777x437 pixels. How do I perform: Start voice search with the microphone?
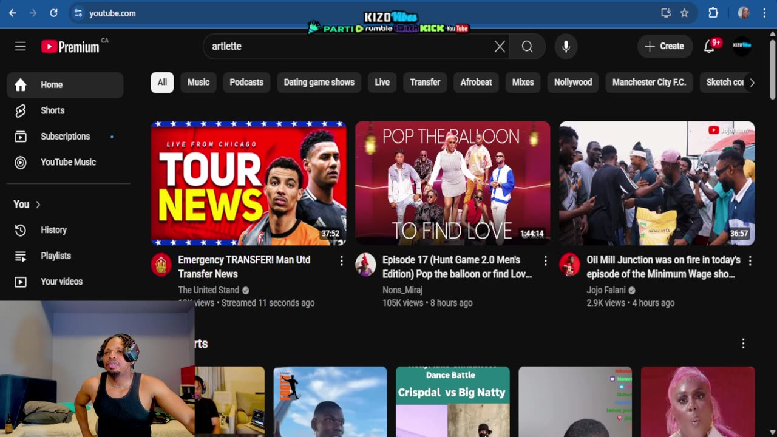566,46
